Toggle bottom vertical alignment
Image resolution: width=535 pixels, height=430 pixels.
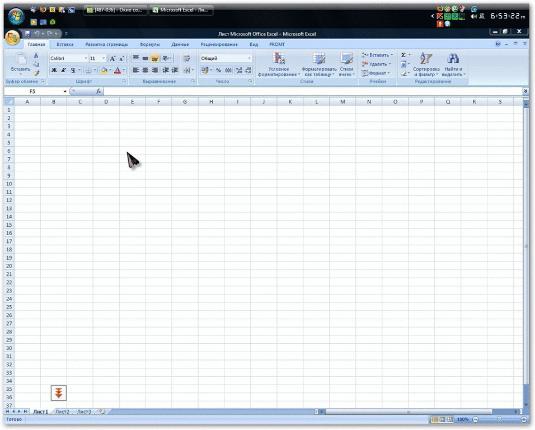[154, 58]
